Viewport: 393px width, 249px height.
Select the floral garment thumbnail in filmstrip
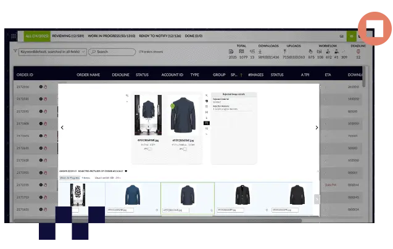[78, 195]
